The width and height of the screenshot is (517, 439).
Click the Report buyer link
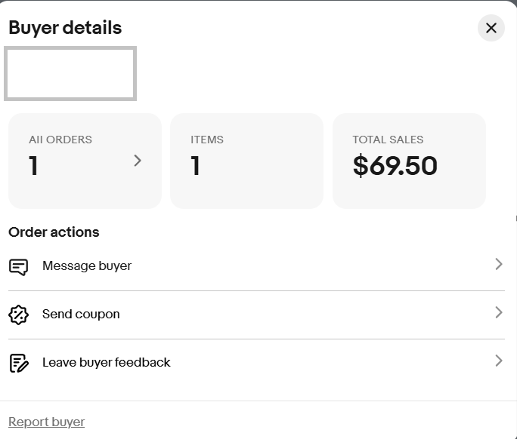point(46,422)
